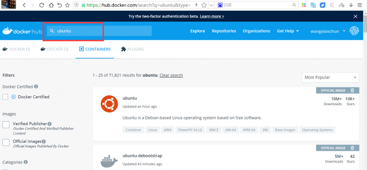Open the 'ubuntu' official image result title
Viewport: 367px width, 170px height.
(x=130, y=98)
